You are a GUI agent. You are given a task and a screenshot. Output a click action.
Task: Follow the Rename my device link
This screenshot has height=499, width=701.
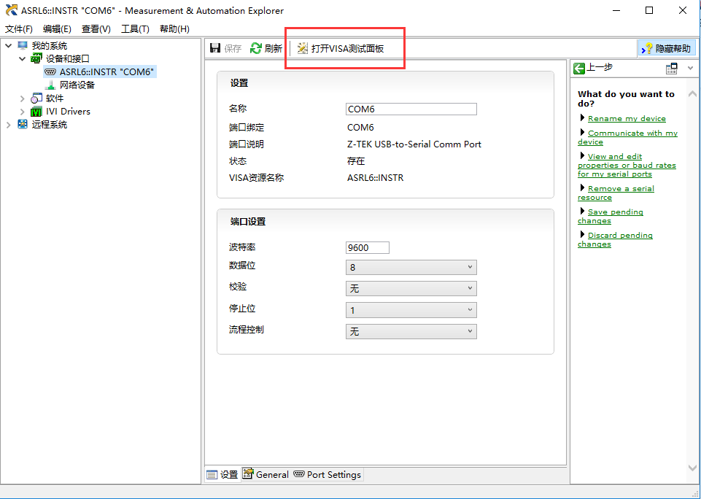[627, 118]
